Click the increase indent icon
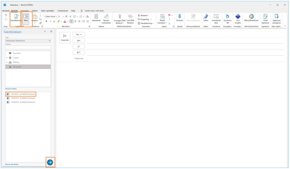This screenshot has width=290, height=169. coord(88,21)
